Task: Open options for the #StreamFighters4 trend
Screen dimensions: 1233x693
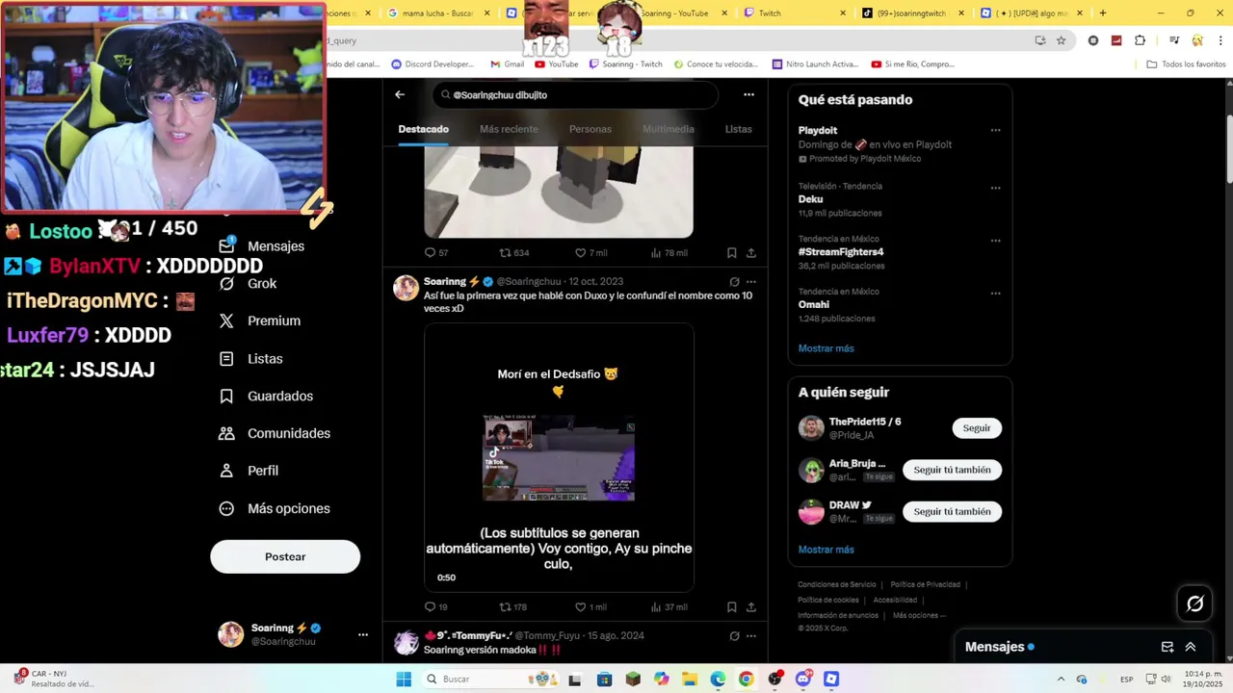Action: point(995,241)
